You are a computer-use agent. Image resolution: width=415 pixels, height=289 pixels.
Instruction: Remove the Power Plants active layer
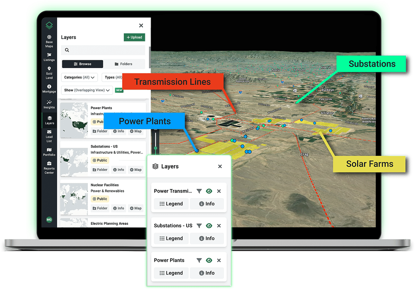pyautogui.click(x=219, y=260)
